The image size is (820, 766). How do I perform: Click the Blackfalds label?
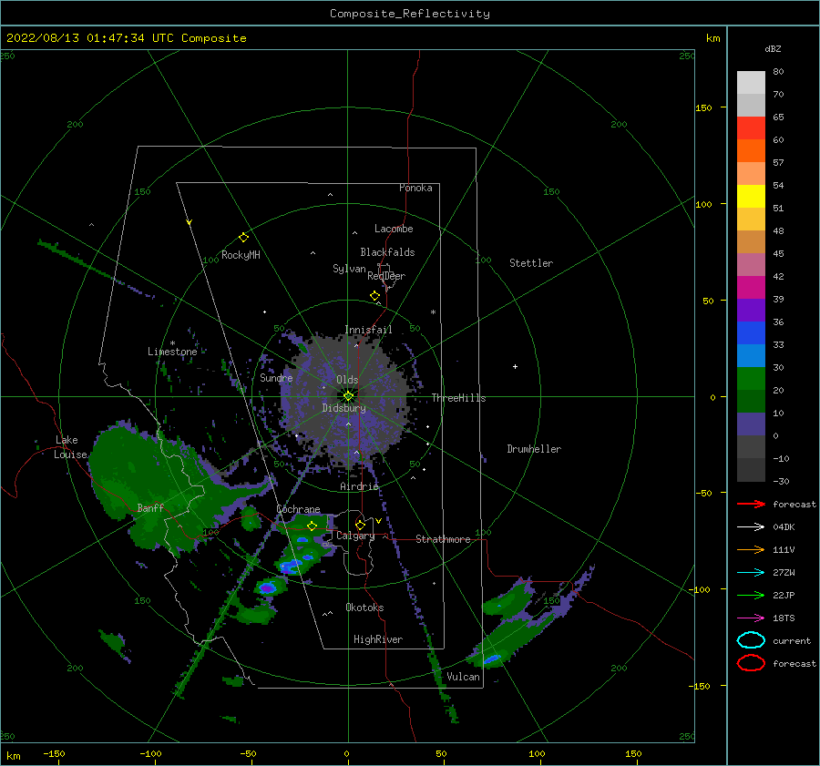click(387, 252)
